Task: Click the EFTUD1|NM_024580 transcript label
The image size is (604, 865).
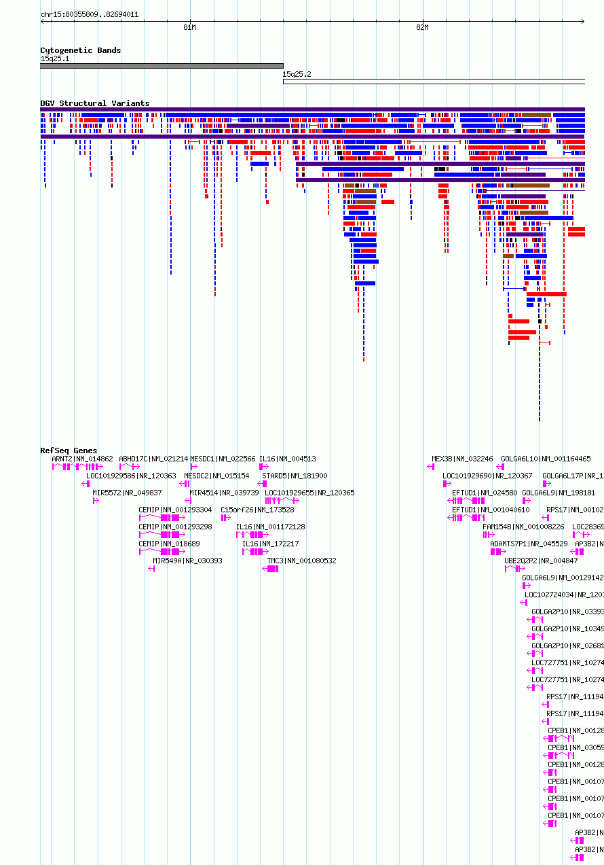Action: (x=485, y=493)
